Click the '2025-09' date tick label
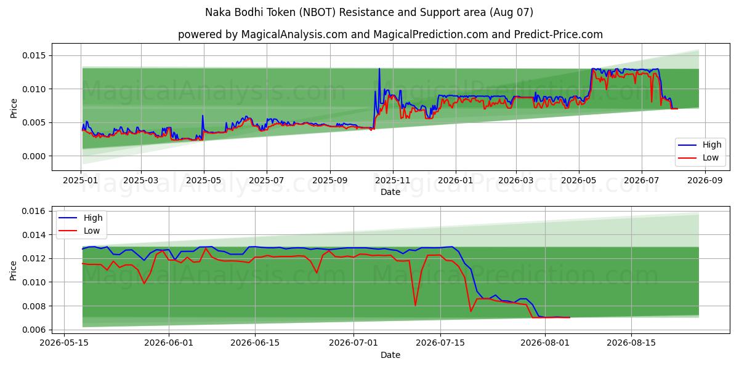The height and width of the screenshot is (369, 739). point(330,180)
